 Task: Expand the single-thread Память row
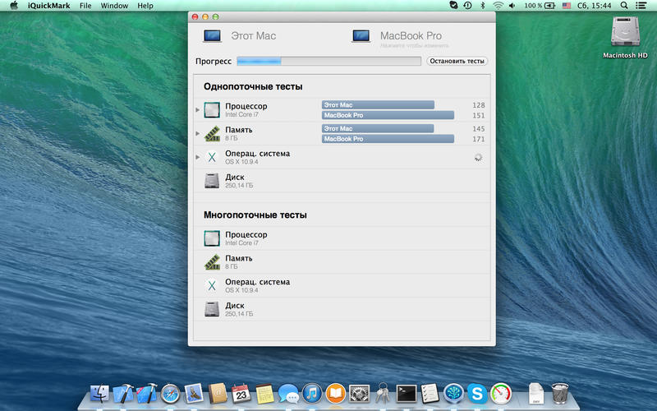[x=197, y=133]
